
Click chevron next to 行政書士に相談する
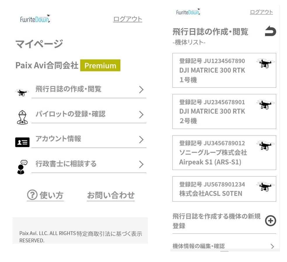[141, 164]
